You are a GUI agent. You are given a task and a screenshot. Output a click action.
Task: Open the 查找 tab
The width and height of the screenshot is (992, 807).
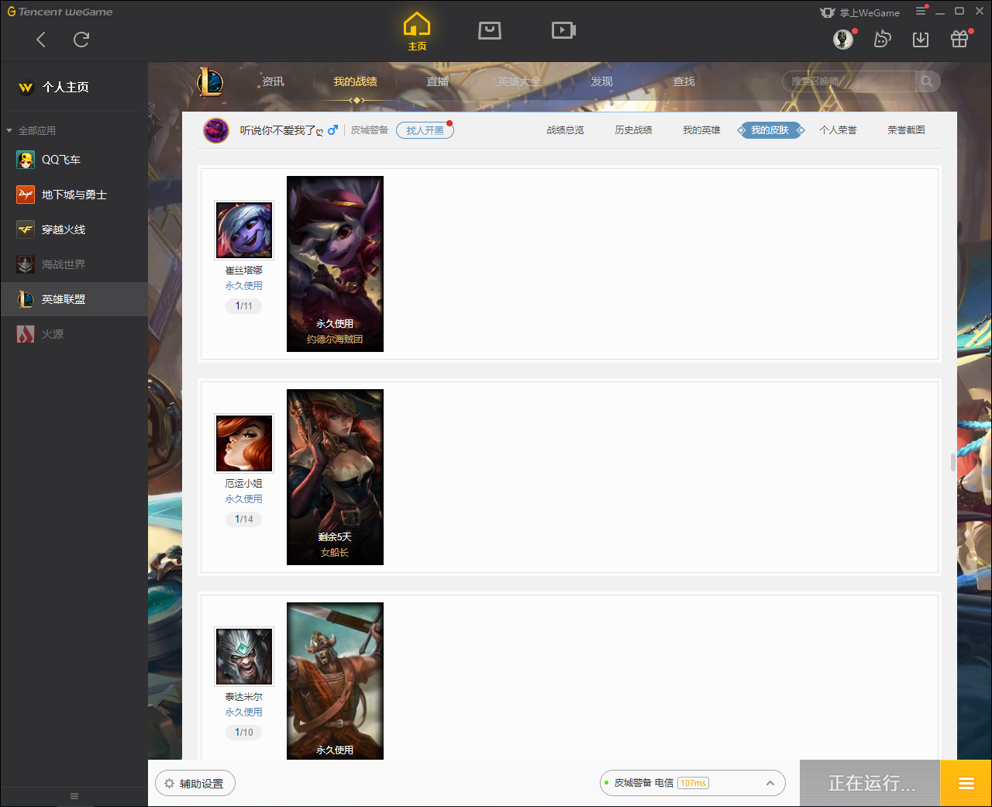pos(684,81)
